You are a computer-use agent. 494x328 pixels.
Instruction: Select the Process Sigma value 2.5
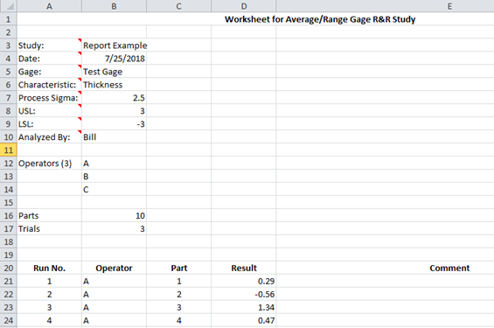pyautogui.click(x=114, y=98)
